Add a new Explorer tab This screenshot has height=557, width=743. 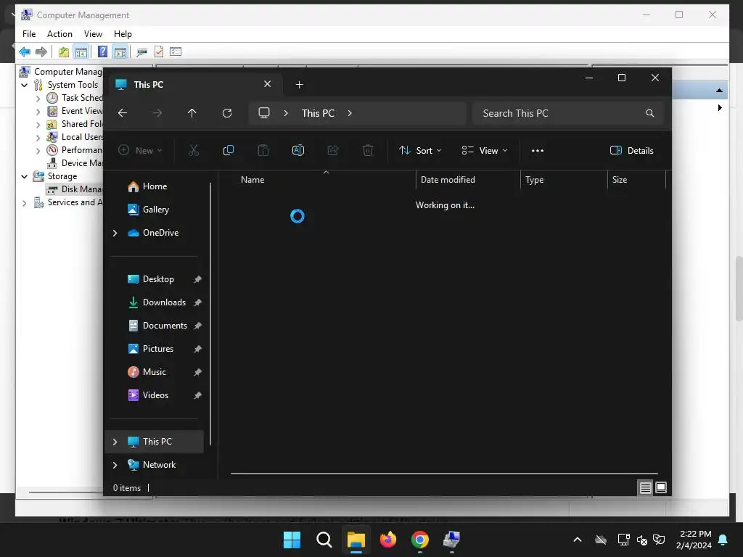[x=299, y=85]
